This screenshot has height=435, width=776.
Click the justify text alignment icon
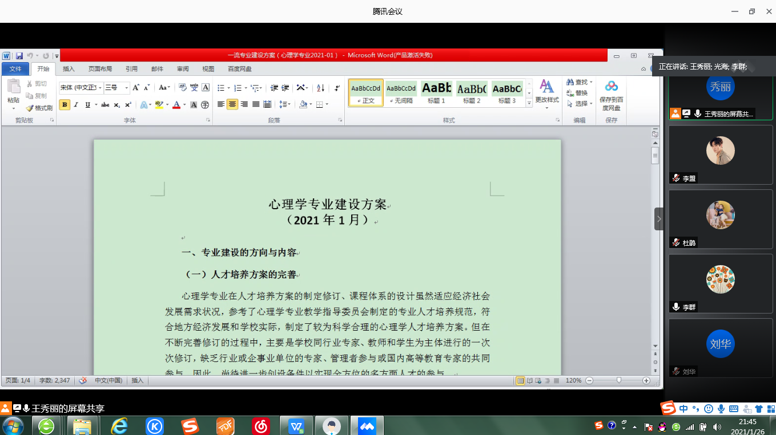255,104
